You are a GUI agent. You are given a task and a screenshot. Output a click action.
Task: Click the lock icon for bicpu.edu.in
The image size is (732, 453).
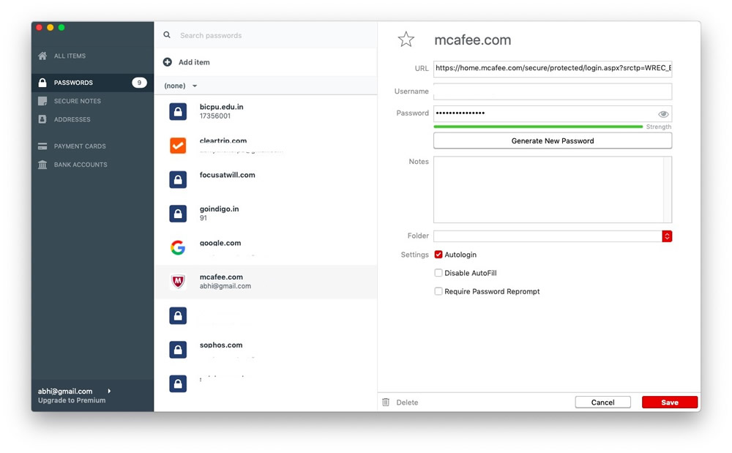[x=178, y=111]
